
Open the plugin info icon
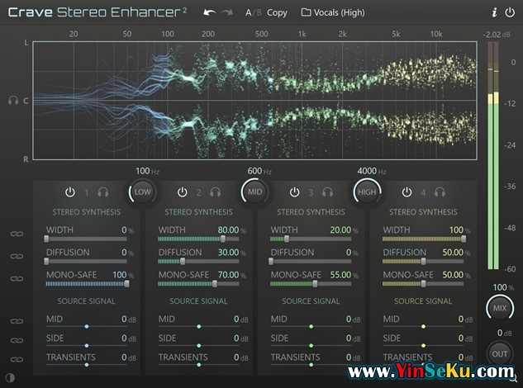click(494, 12)
